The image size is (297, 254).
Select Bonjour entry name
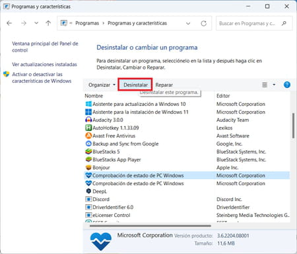101,167
